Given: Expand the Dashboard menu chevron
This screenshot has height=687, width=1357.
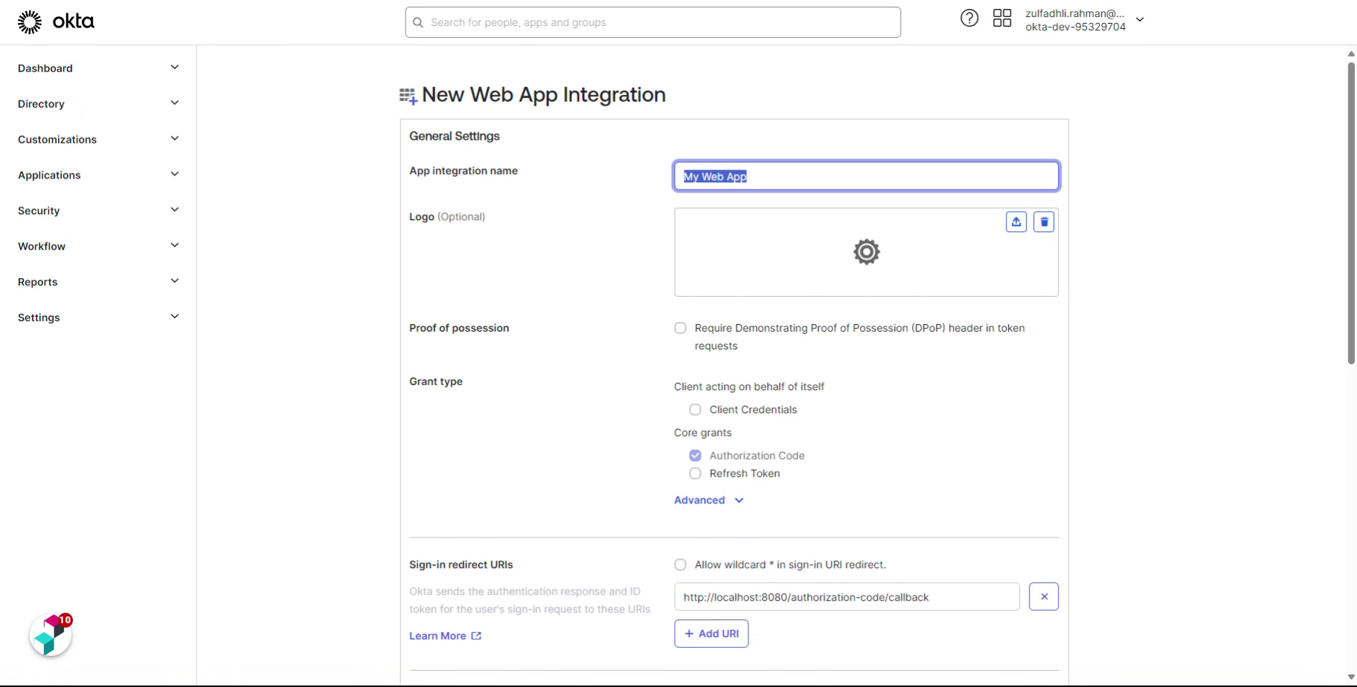Looking at the screenshot, I should 175,68.
